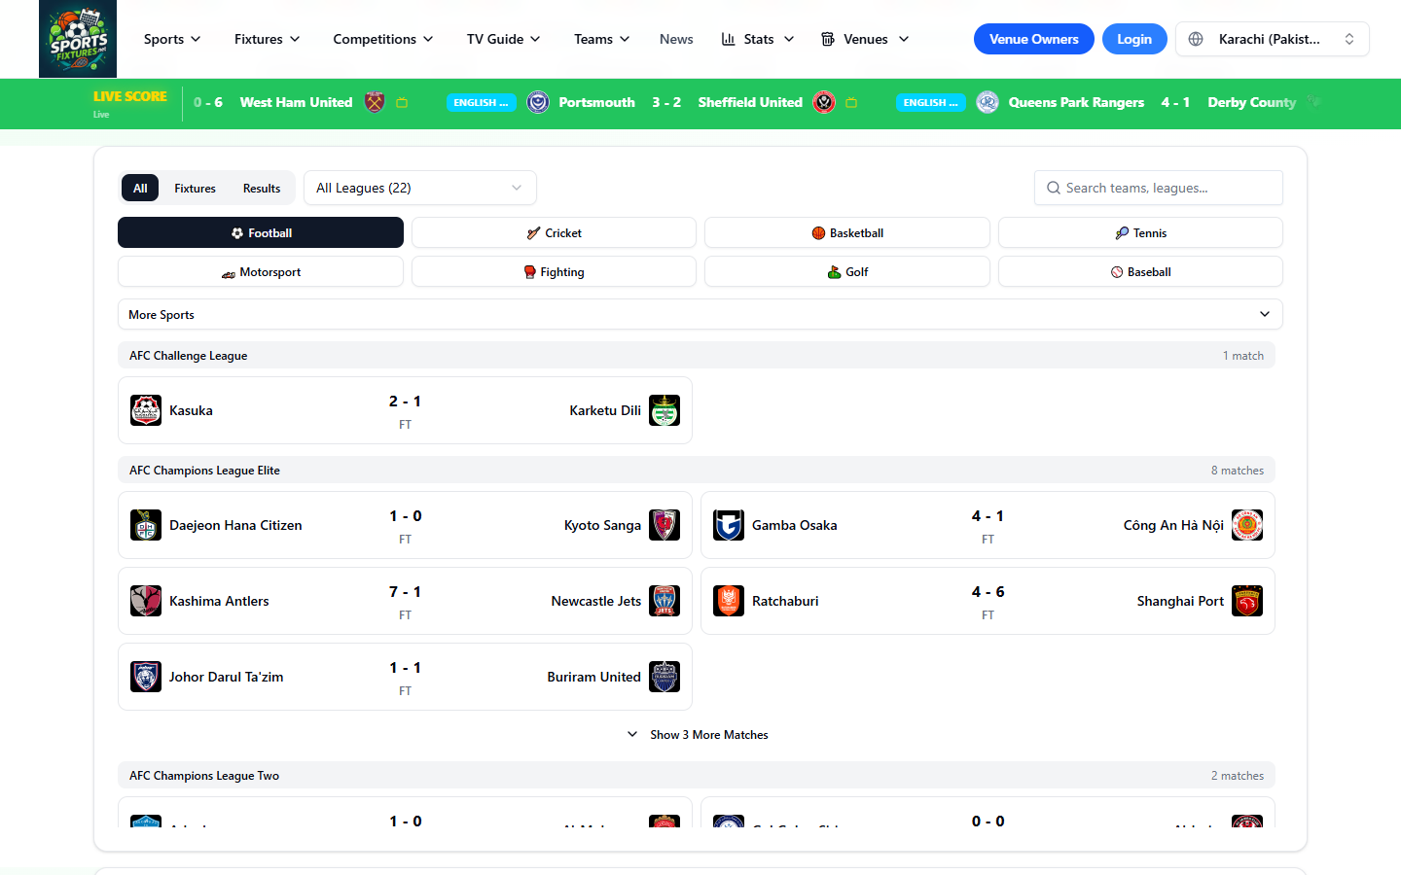The height and width of the screenshot is (875, 1401).
Task: Click the Gamba Osaka team logo
Action: tap(729, 525)
